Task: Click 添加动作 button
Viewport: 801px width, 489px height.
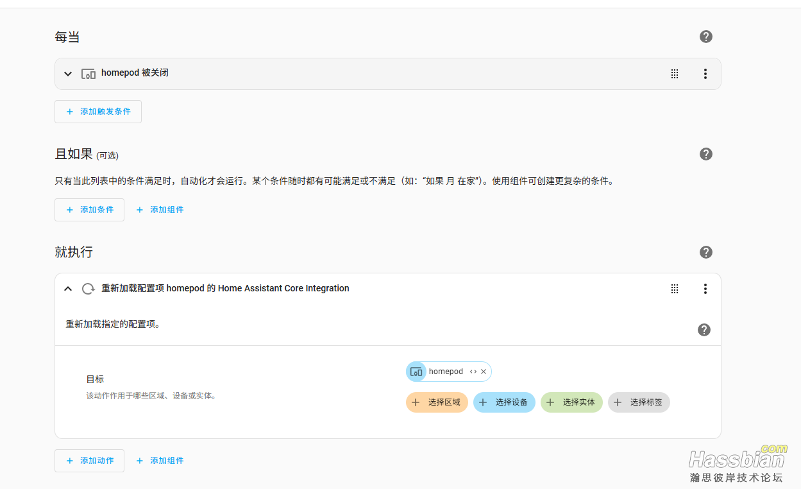Action: tap(89, 461)
